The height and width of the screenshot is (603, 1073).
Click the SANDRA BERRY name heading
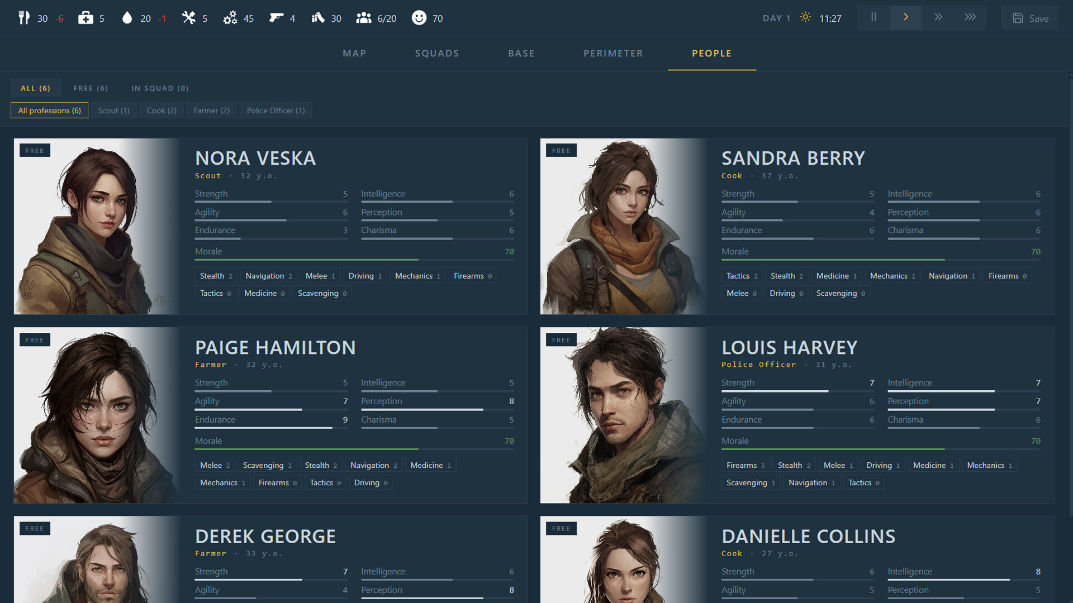pos(793,158)
